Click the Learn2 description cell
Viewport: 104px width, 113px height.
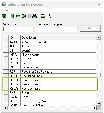pos(58,51)
